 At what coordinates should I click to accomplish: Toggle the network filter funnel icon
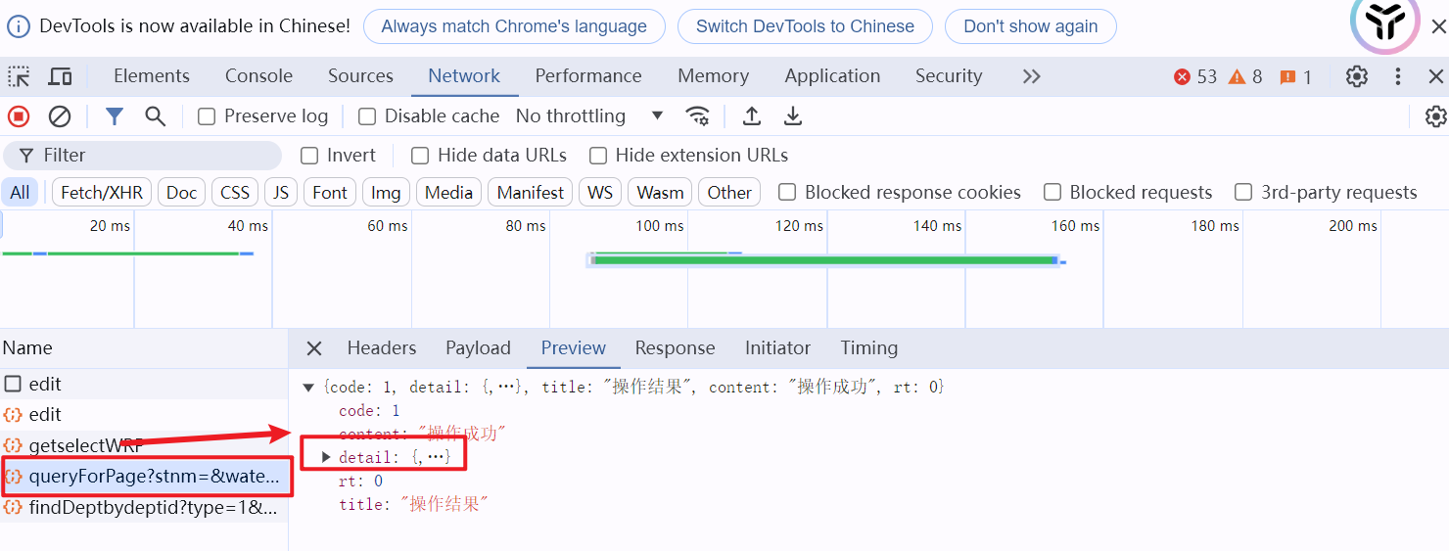(x=115, y=116)
